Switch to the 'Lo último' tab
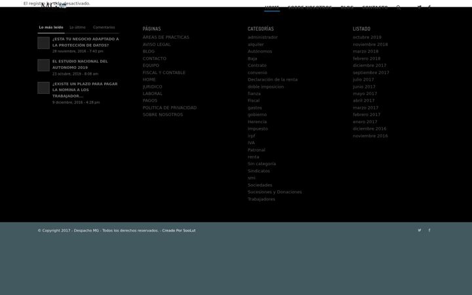The width and height of the screenshot is (472, 295). tap(77, 28)
